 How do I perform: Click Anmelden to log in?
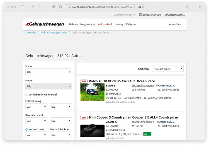coord(175,24)
